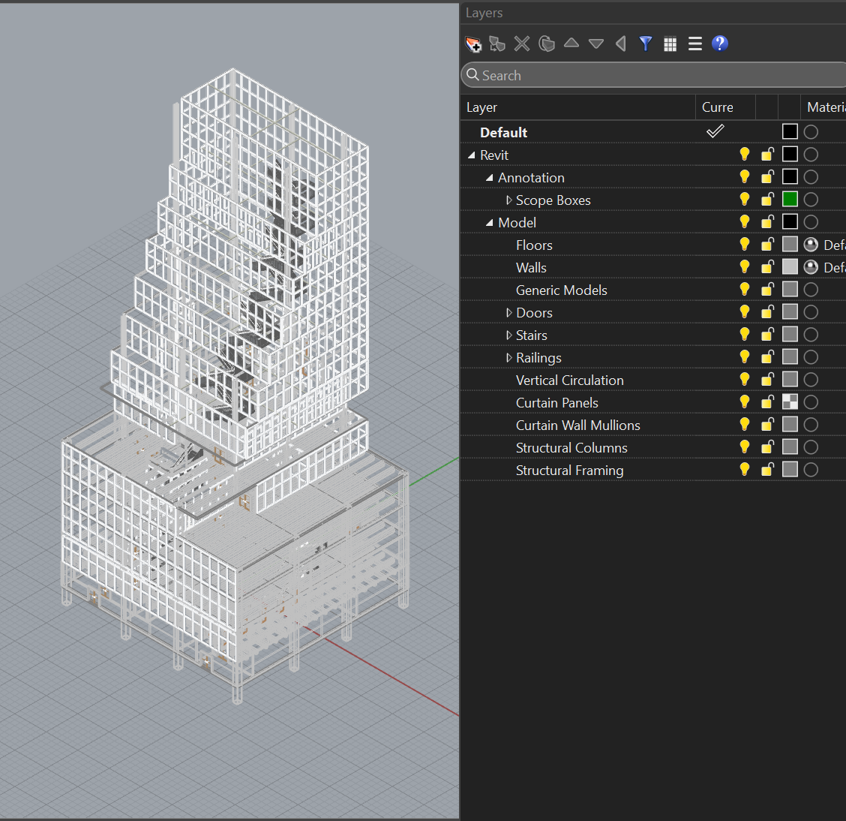
Task: Select the Structural Framing layer
Action: [x=569, y=469]
